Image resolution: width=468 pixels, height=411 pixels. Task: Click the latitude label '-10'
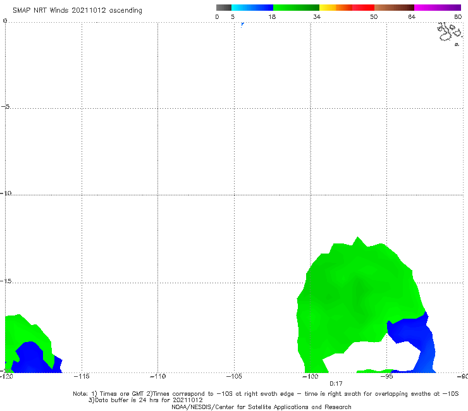click(6, 193)
